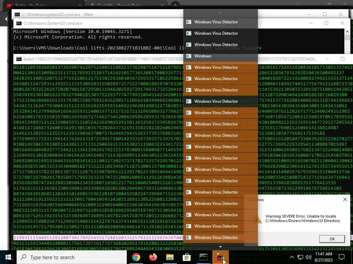The image size is (353, 264).
Task: Click the 'Unable to locate' warning message text
Action: [303, 218]
